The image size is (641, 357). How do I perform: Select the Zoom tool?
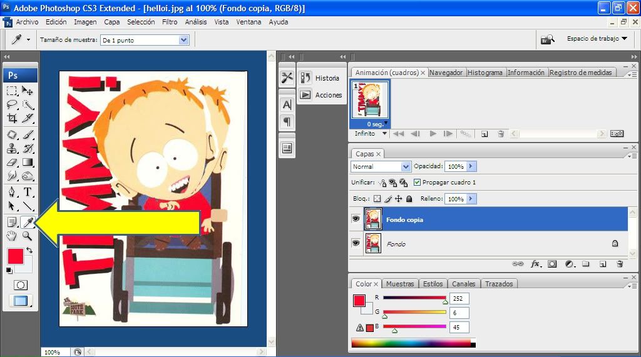click(28, 236)
